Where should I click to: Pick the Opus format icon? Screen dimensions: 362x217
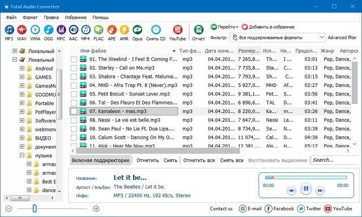coord(137,30)
